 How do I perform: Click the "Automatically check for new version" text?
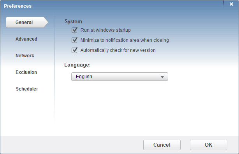[x=118, y=50]
